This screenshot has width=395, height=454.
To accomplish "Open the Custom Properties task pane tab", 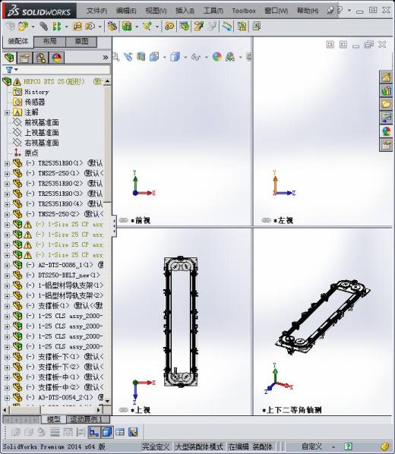I will [x=387, y=144].
